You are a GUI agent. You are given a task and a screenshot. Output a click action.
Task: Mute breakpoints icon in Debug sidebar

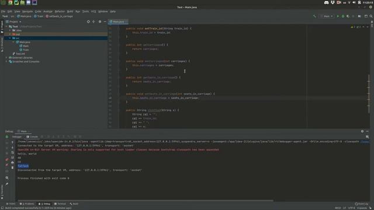click(x=7, y=165)
